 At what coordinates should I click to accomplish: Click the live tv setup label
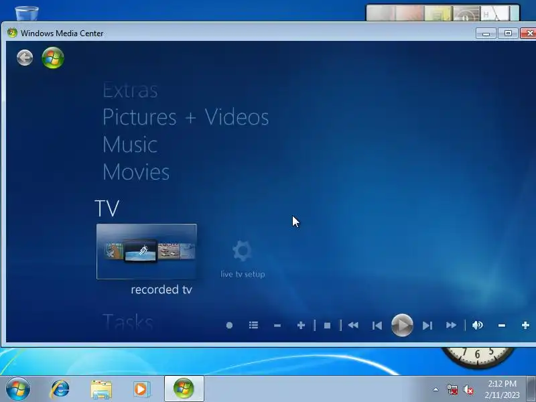coord(243,274)
